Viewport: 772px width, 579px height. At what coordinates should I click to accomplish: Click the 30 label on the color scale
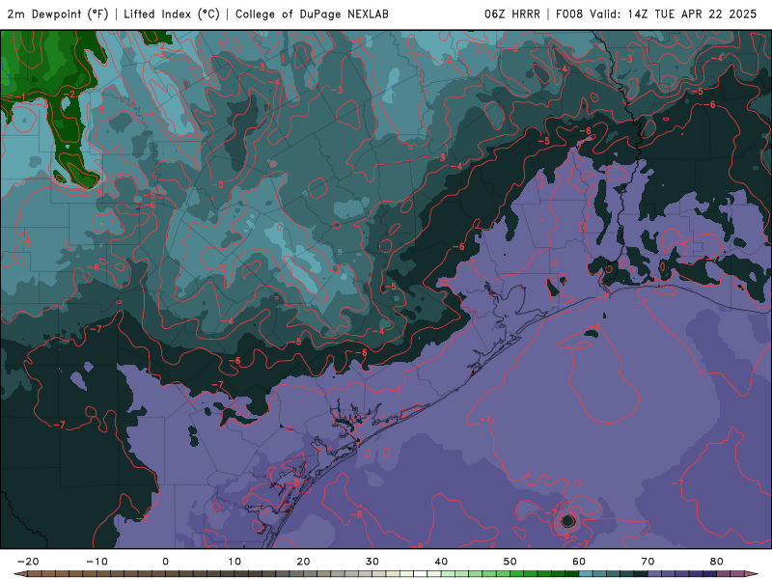(372, 562)
